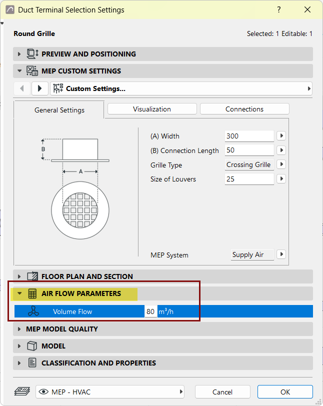
Task: Click the help question mark button
Action: point(279,9)
